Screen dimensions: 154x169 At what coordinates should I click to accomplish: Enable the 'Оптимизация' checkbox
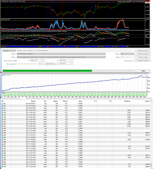click(x=133, y=61)
